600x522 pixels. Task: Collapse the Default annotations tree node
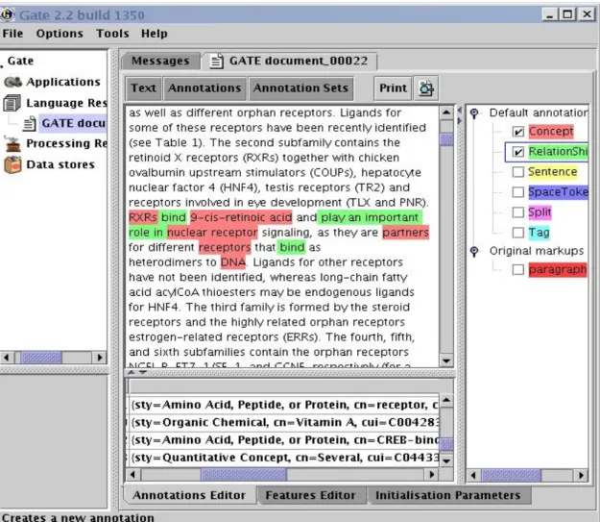point(474,113)
